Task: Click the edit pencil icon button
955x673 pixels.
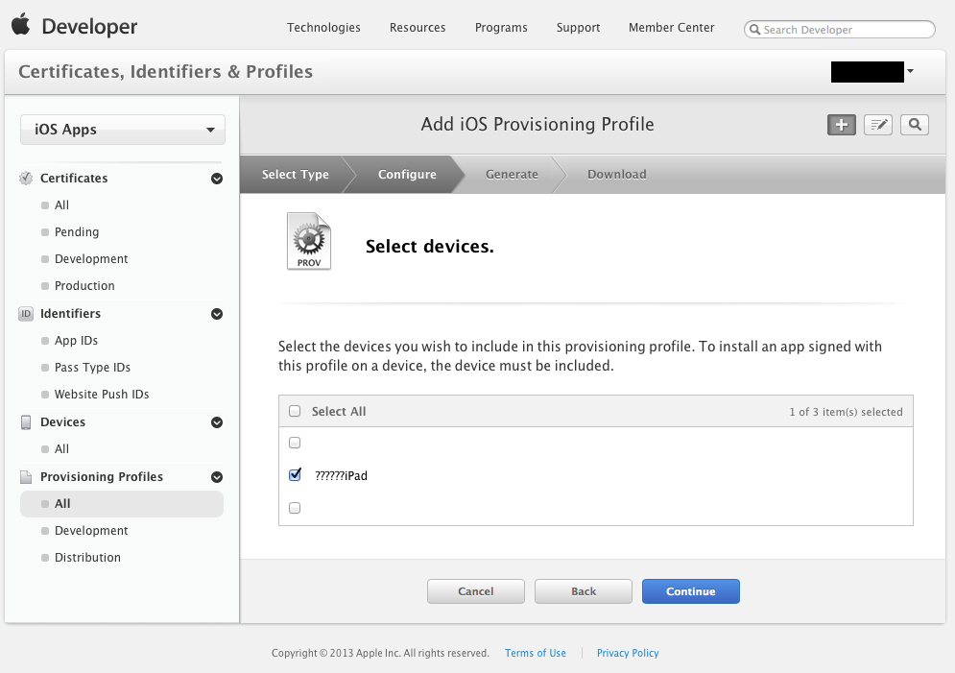Action: (x=877, y=125)
